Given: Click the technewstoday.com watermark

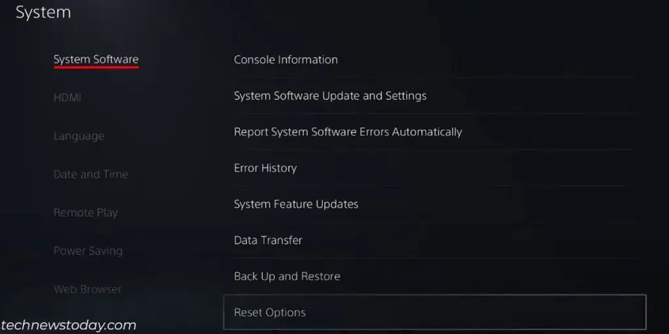Looking at the screenshot, I should click(69, 325).
